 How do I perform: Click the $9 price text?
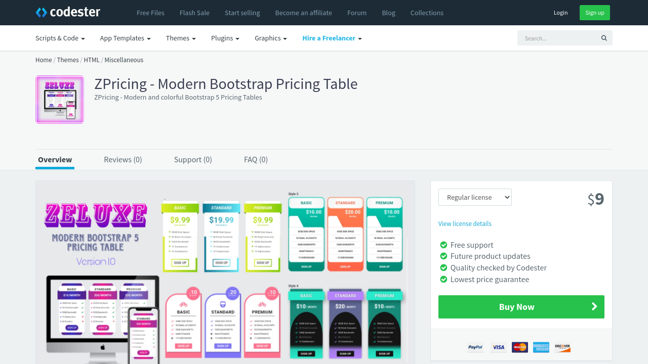pos(596,199)
